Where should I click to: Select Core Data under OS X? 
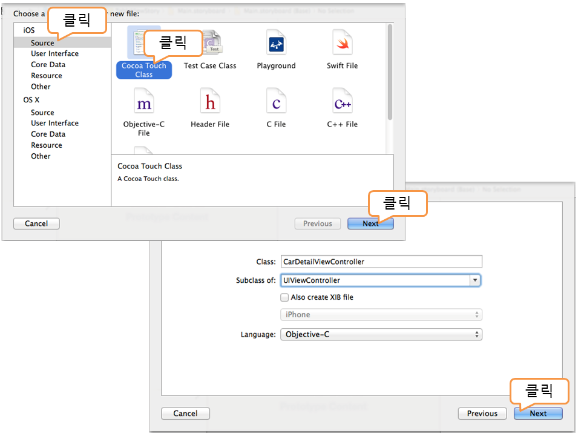tap(48, 134)
